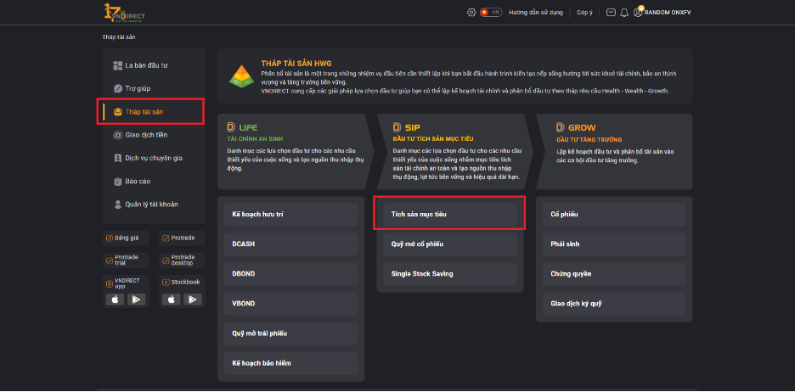
Task: Click the Protrade trial chart icon
Action: [x=109, y=260]
